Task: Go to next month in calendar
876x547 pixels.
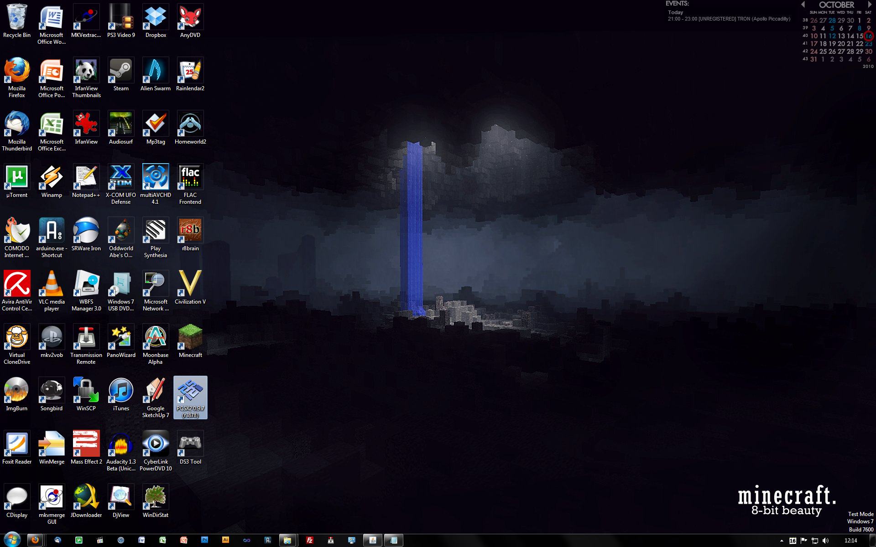Action: [x=869, y=5]
